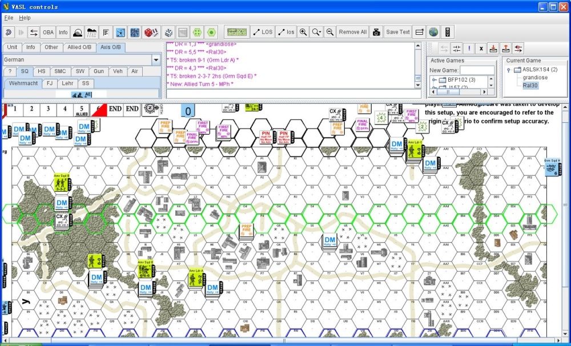The width and height of the screenshot is (571, 346).
Task: Toggle the blue arrow-pattern toolbar icon
Action: click(120, 32)
